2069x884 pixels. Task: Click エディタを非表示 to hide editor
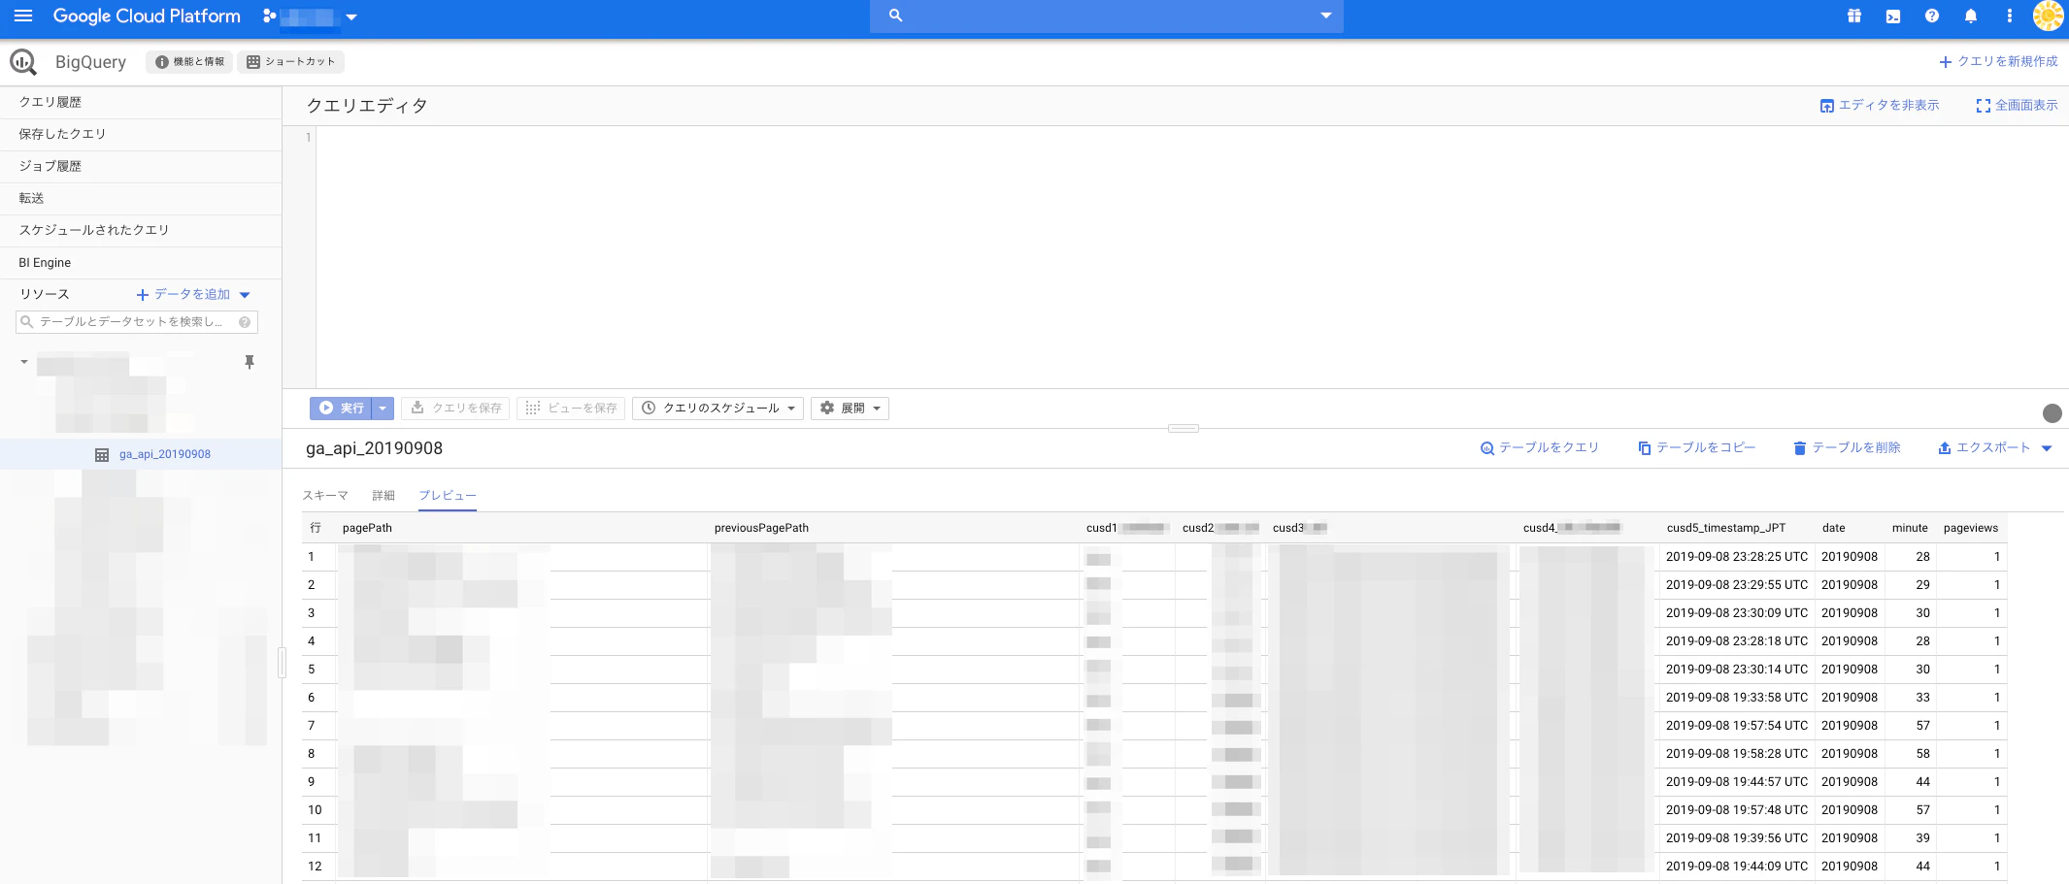tap(1880, 105)
